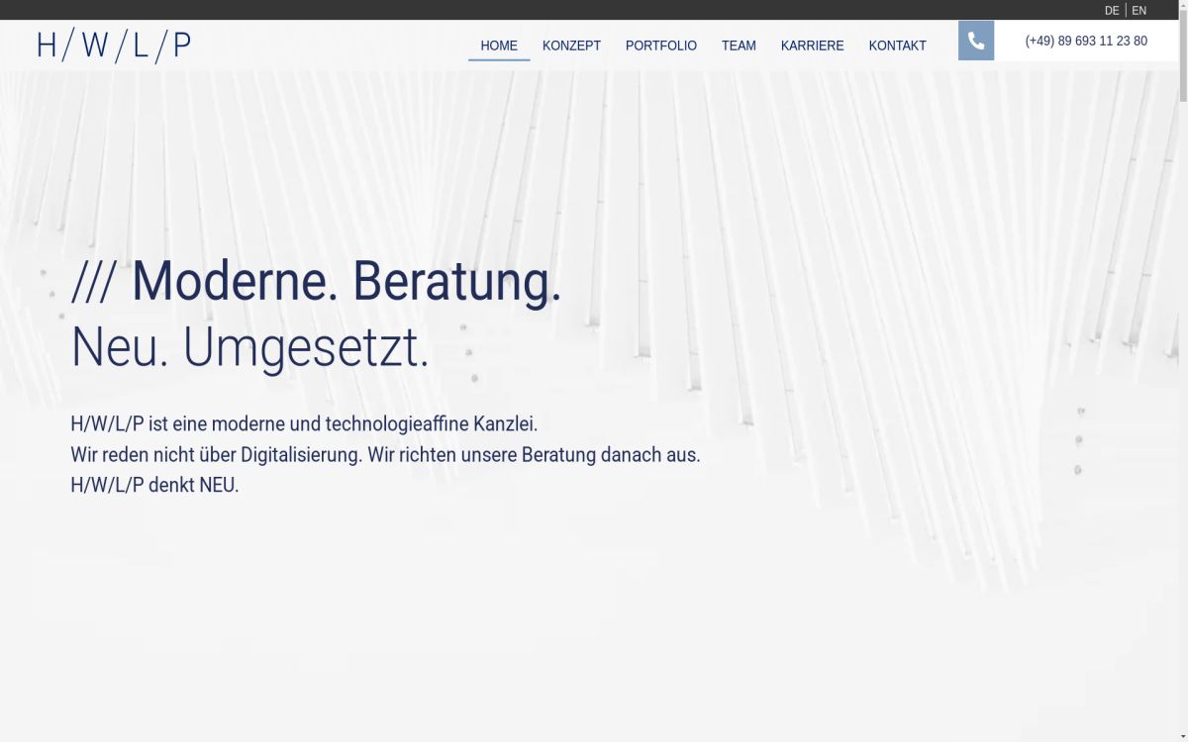Click the active HOME link underline

pyautogui.click(x=499, y=60)
